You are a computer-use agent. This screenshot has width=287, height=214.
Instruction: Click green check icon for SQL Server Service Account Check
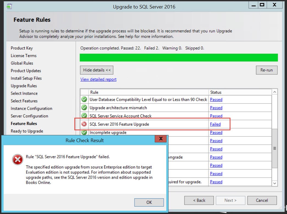coord(84,116)
